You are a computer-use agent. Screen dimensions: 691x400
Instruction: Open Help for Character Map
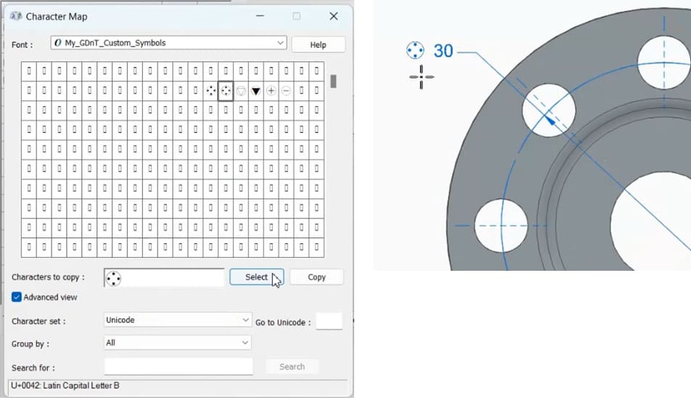point(318,44)
